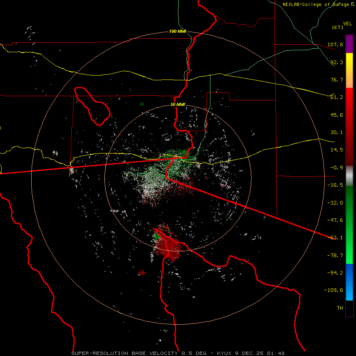Click the -94.2 legend value
Image resolution: width=356 pixels, height=356 pixels.
click(x=335, y=273)
